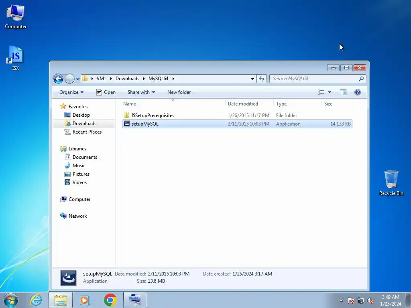Click the keyboard-monitor taskbar application
Viewport: 411px width, 308px height.
(135, 300)
